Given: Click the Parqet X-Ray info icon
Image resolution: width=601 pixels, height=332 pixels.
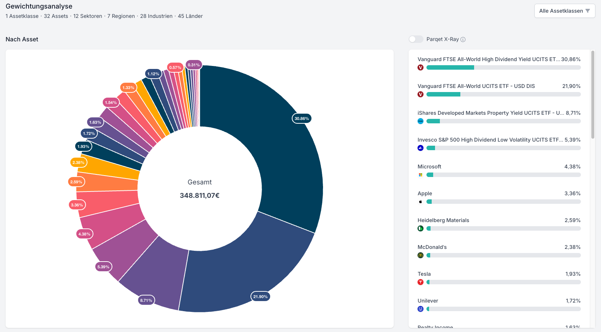Looking at the screenshot, I should click(463, 39).
